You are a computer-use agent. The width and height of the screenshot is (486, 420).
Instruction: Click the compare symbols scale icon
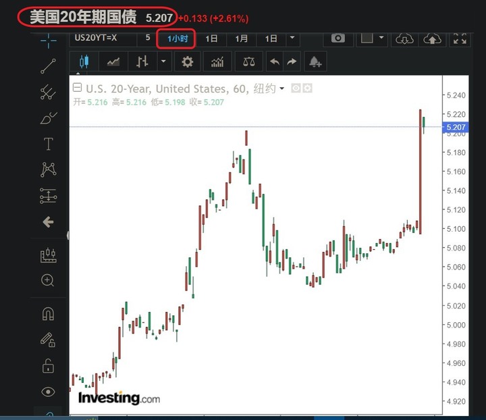tap(249, 61)
